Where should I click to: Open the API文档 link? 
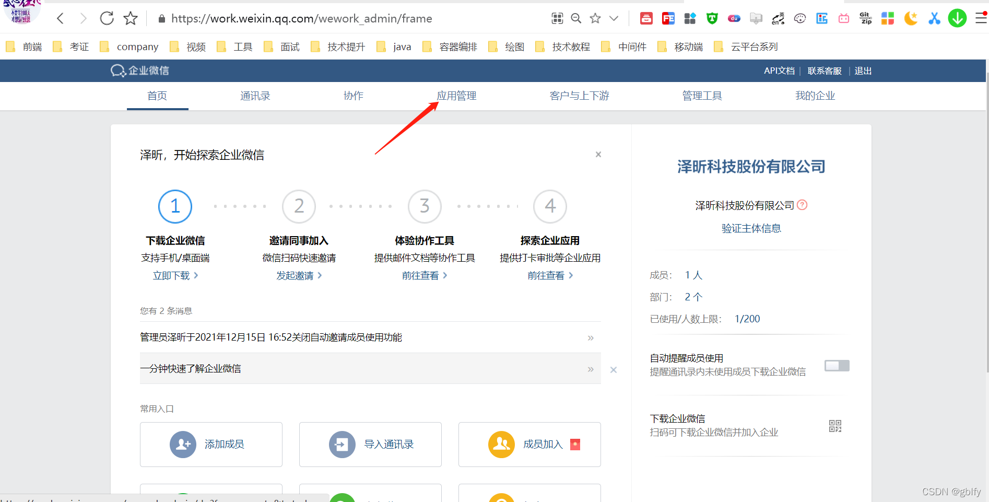coord(779,71)
